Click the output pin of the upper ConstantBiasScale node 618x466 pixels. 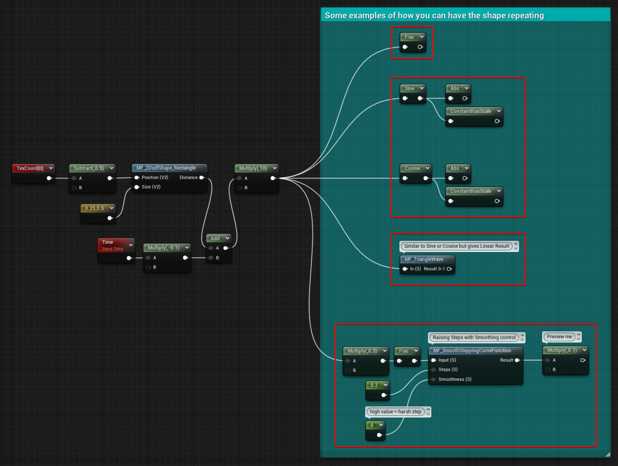(x=497, y=121)
